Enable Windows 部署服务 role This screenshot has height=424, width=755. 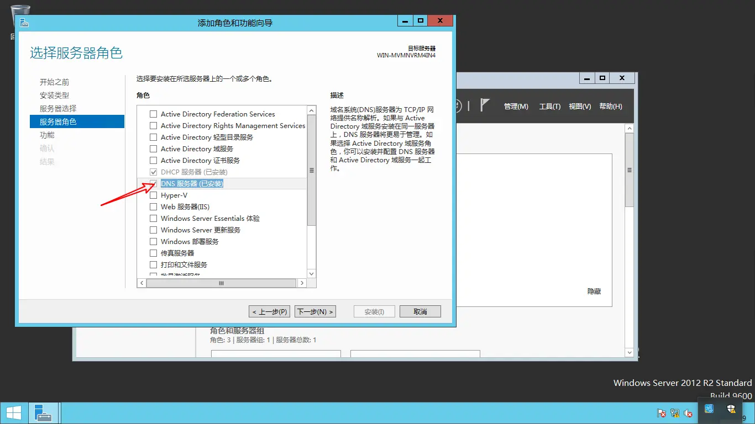(154, 242)
